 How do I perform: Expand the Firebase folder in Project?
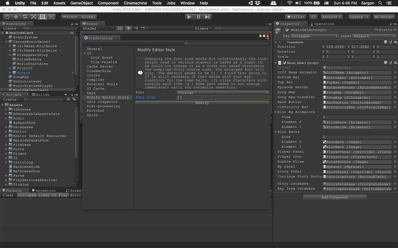coord(7,144)
